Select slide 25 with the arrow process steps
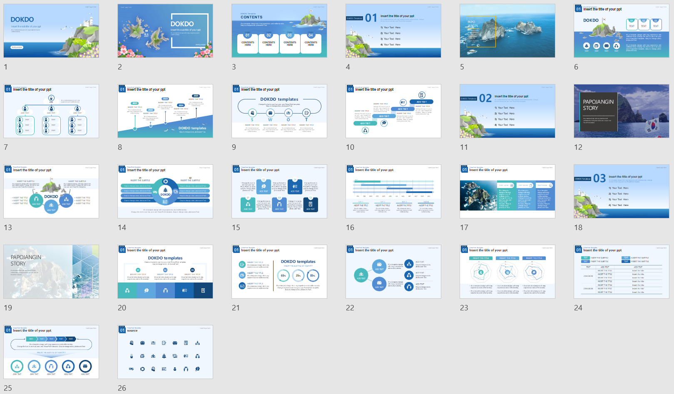 point(51,352)
